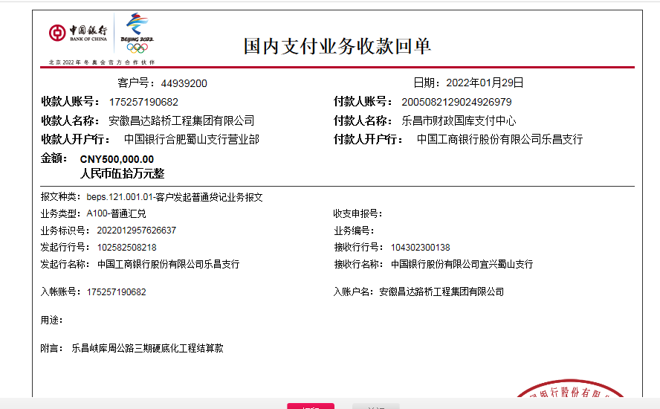Click the receipt title 国内支付业务收款回单
This screenshot has height=409, width=660.
pyautogui.click(x=337, y=46)
